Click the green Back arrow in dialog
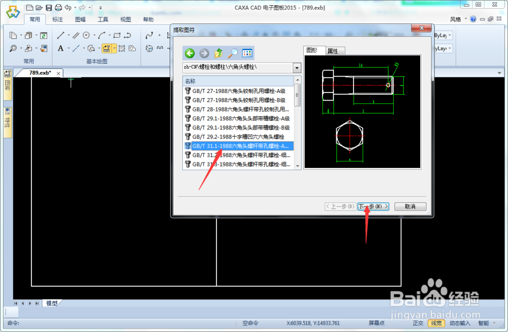This screenshot has width=508, height=332. tap(190, 53)
